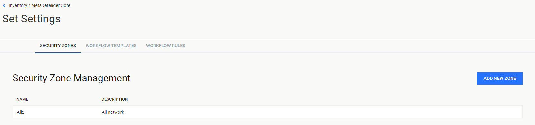Click the empty space below the All2 row
The image size is (535, 125).
tap(267, 122)
